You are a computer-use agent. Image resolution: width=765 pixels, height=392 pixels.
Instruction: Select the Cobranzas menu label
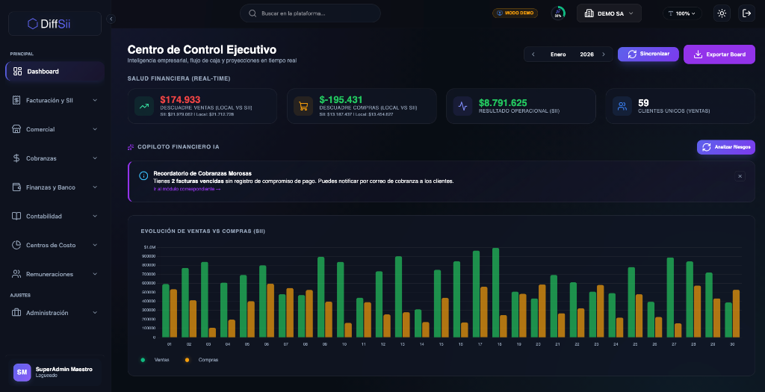tap(42, 158)
